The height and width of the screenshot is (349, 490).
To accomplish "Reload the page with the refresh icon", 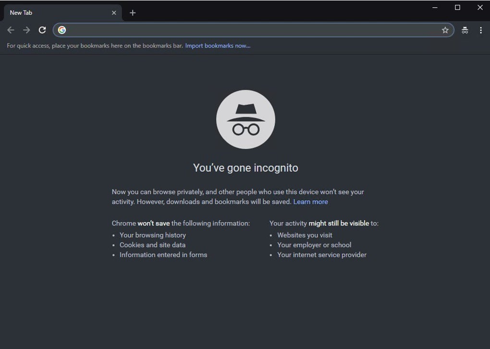I will point(42,30).
